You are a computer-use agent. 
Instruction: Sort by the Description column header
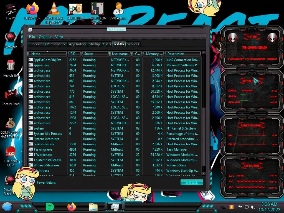(183, 54)
